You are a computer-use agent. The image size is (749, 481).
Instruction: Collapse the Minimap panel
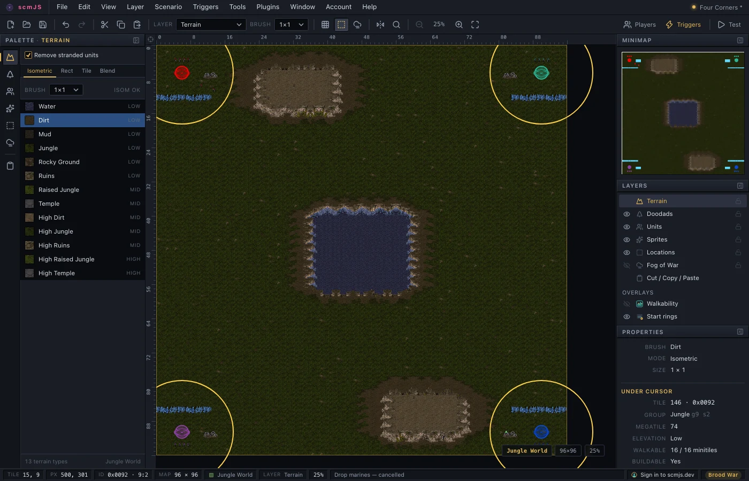click(740, 41)
